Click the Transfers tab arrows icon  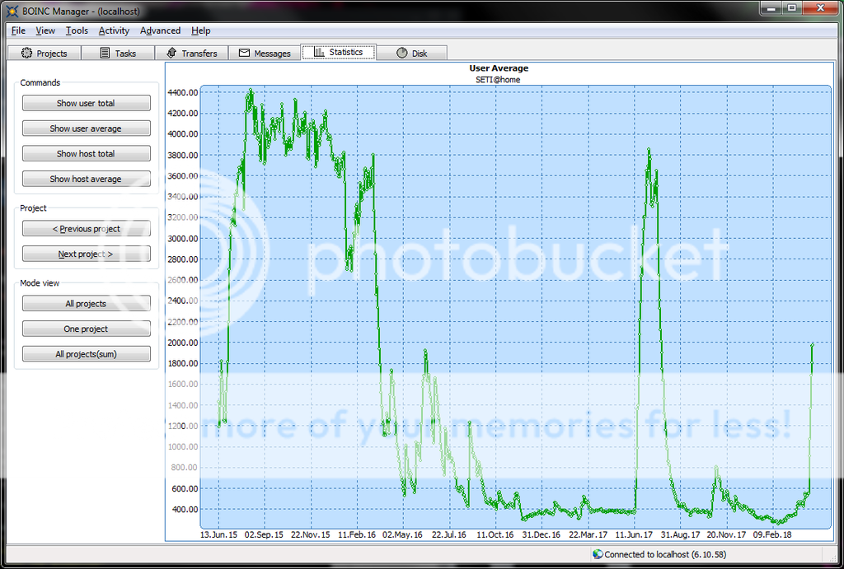(171, 54)
